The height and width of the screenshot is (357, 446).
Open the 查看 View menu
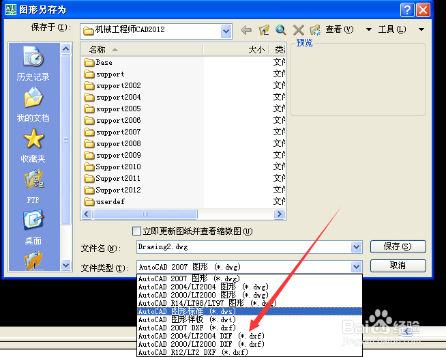tap(340, 29)
